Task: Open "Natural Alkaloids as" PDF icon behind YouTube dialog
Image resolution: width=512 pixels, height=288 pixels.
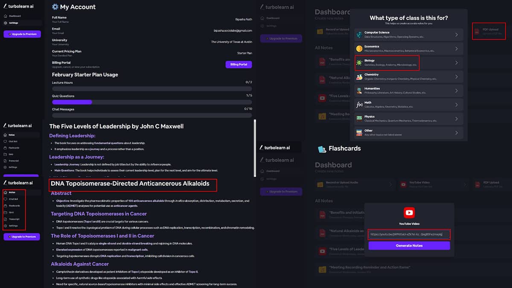Action: coord(323,233)
